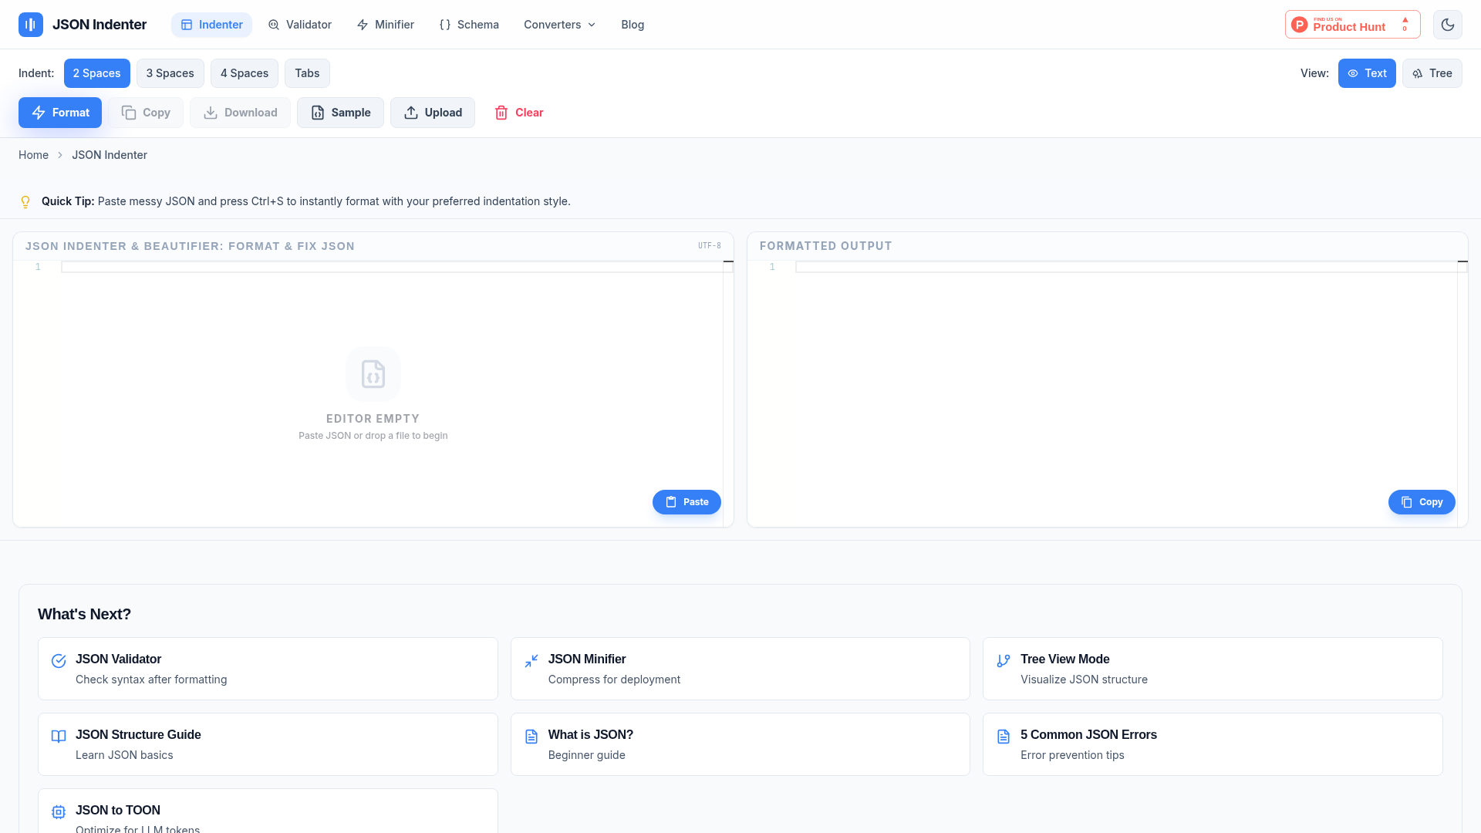Click the output editor minimap scrollbar

tap(1462, 393)
